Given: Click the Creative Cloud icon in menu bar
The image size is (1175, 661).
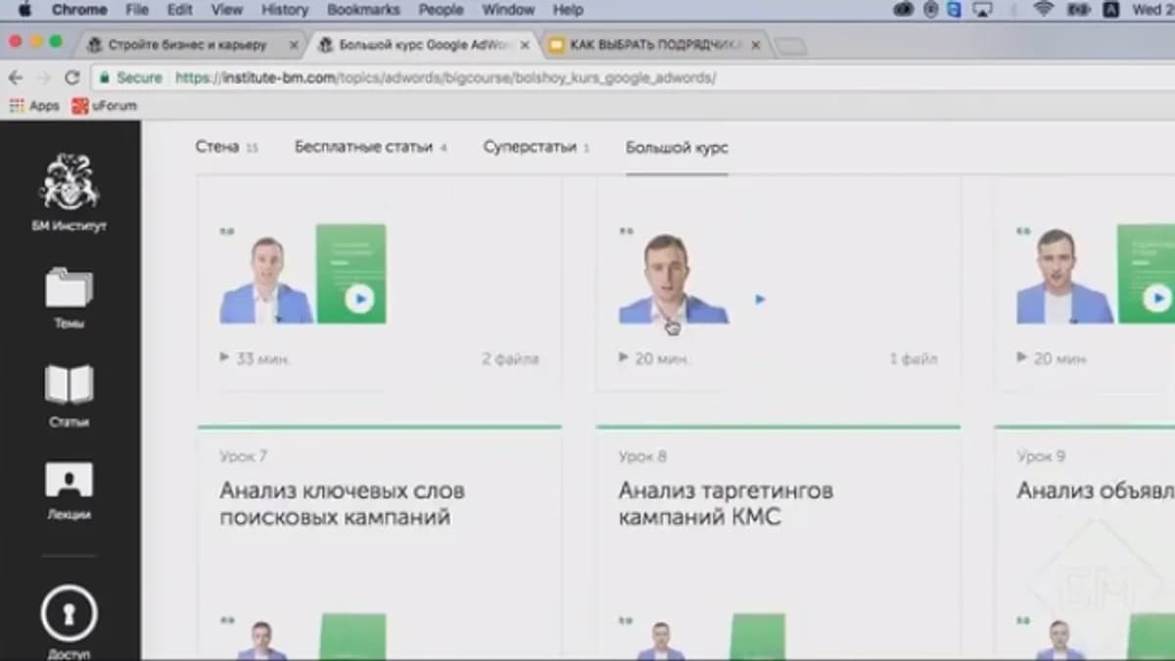Looking at the screenshot, I should pyautogui.click(x=904, y=10).
